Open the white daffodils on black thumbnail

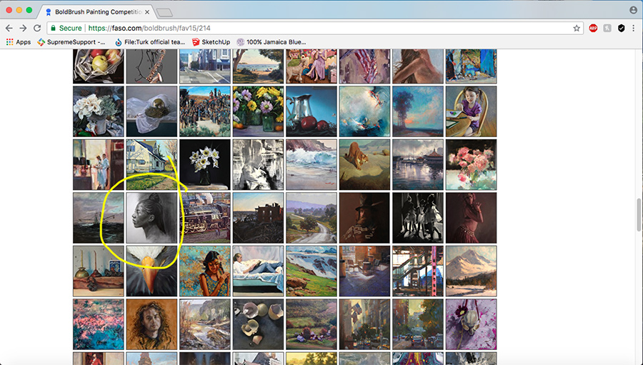click(205, 164)
